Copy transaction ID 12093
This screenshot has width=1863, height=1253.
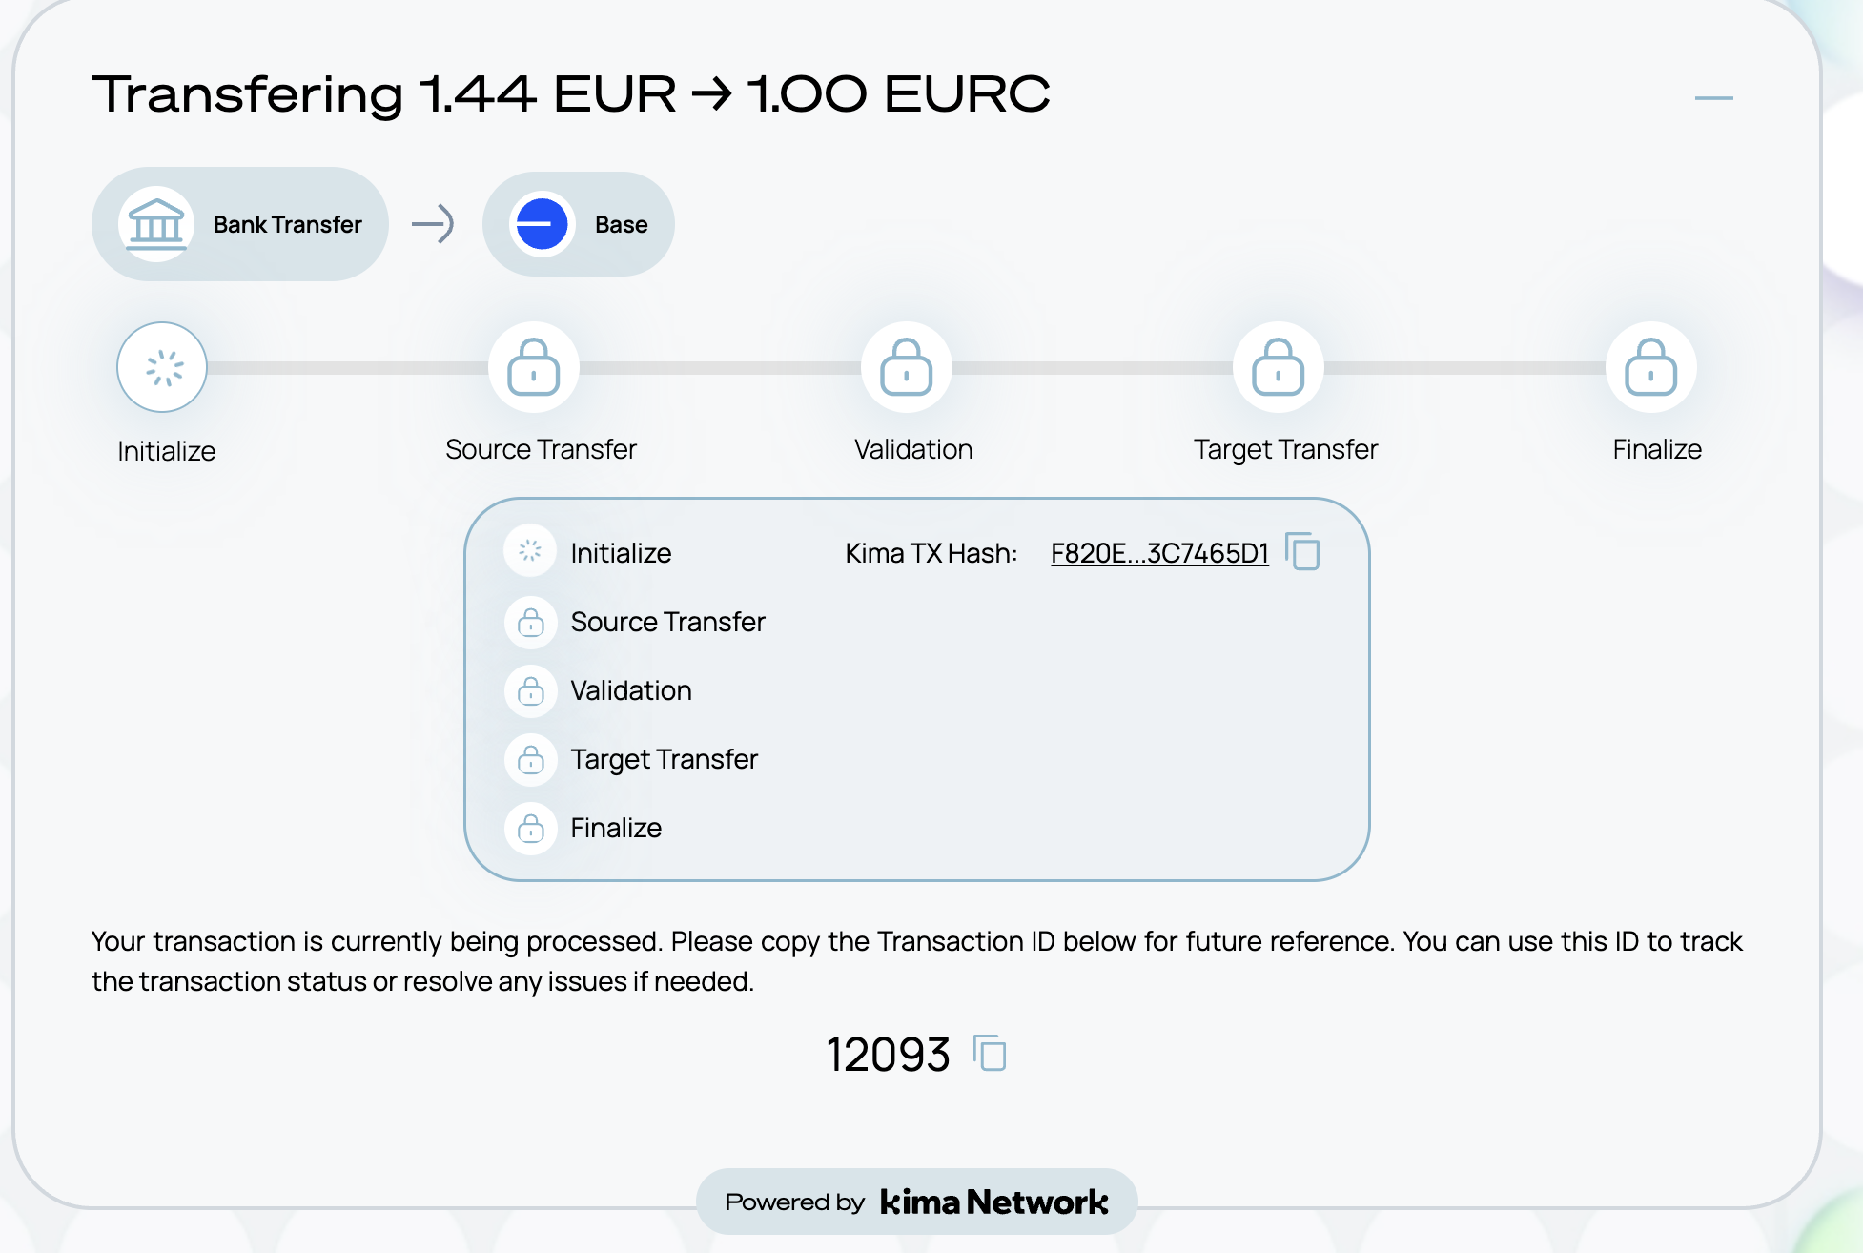(x=990, y=1054)
